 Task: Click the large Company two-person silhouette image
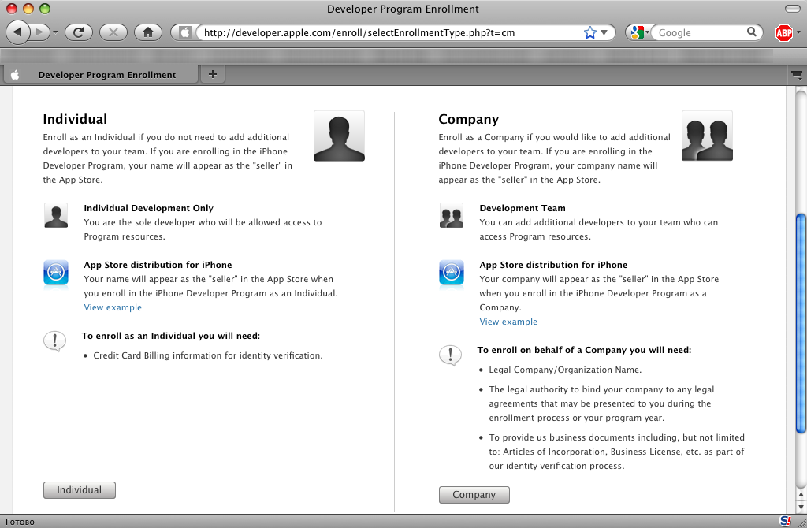coord(707,136)
